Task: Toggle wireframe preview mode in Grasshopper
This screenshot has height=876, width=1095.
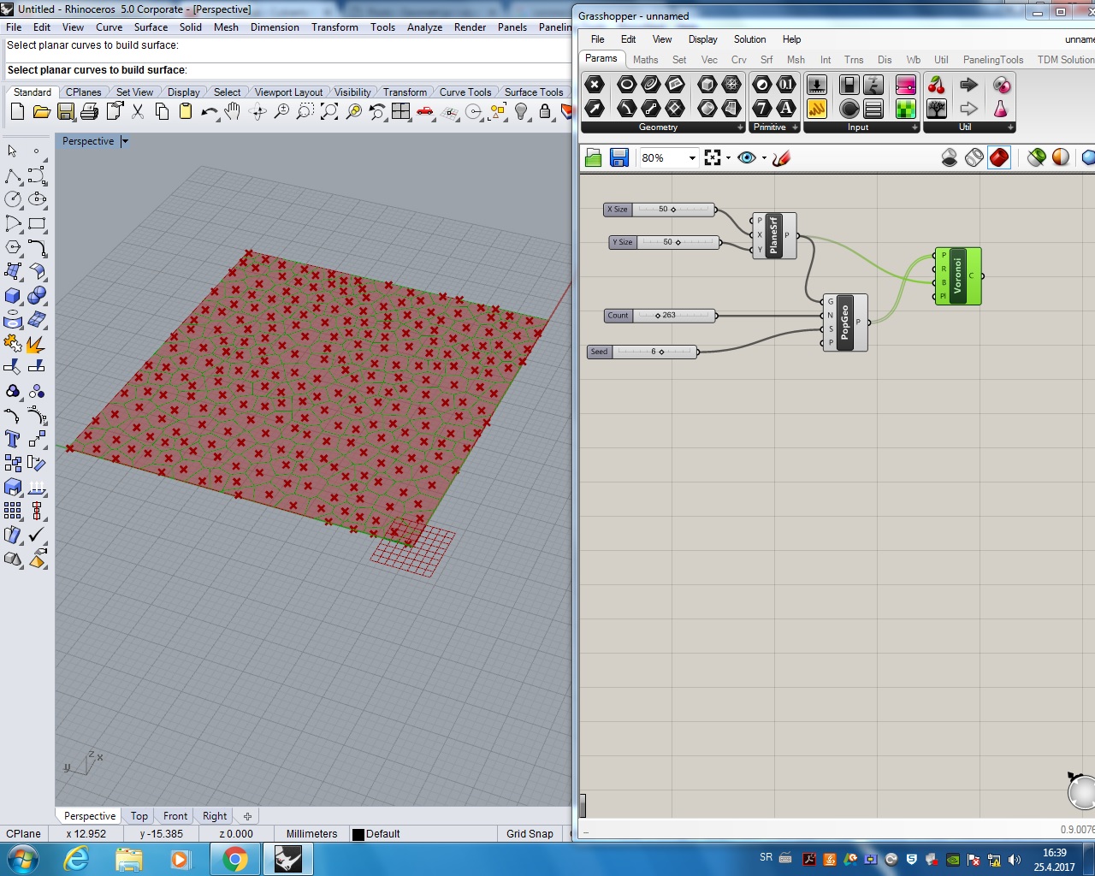Action: coord(974,157)
